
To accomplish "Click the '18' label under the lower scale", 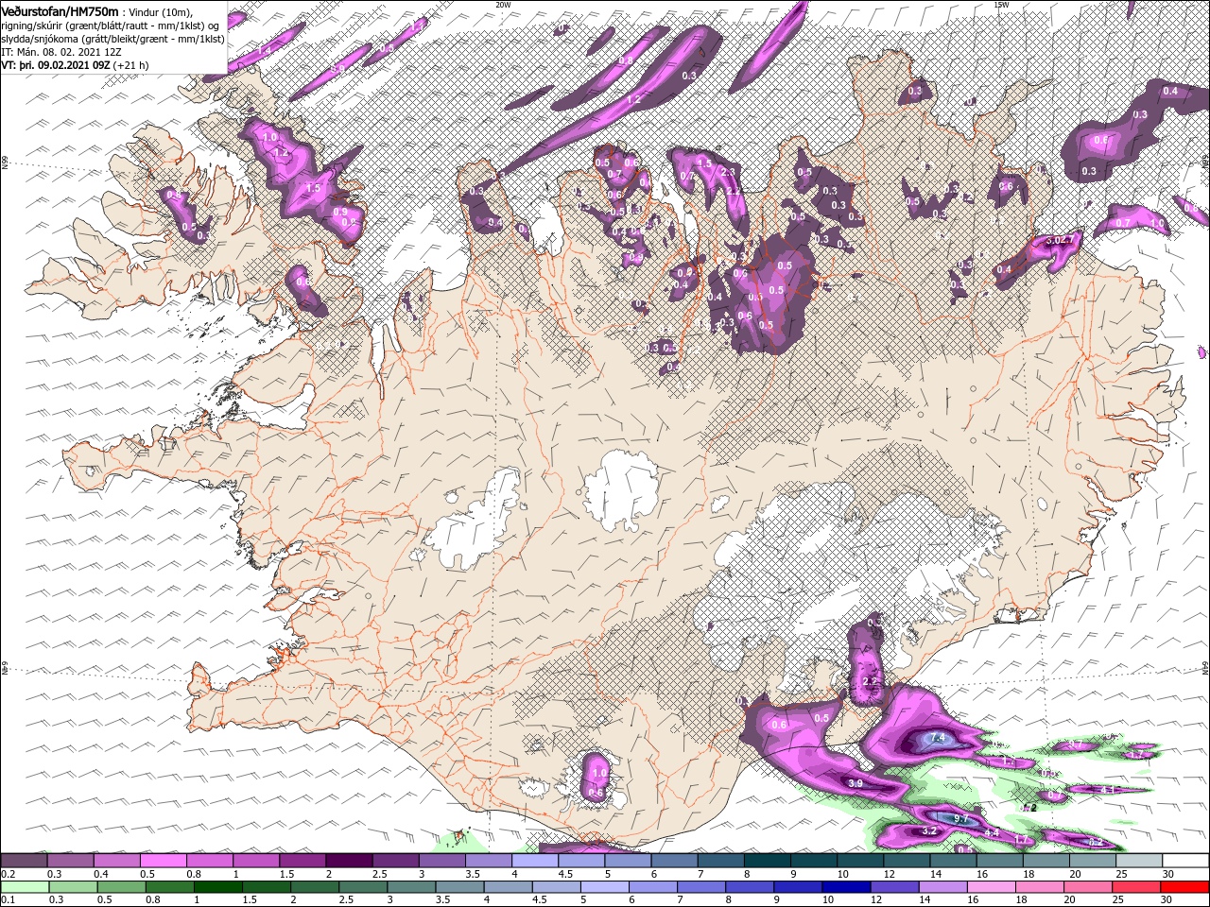I will 1022,900.
